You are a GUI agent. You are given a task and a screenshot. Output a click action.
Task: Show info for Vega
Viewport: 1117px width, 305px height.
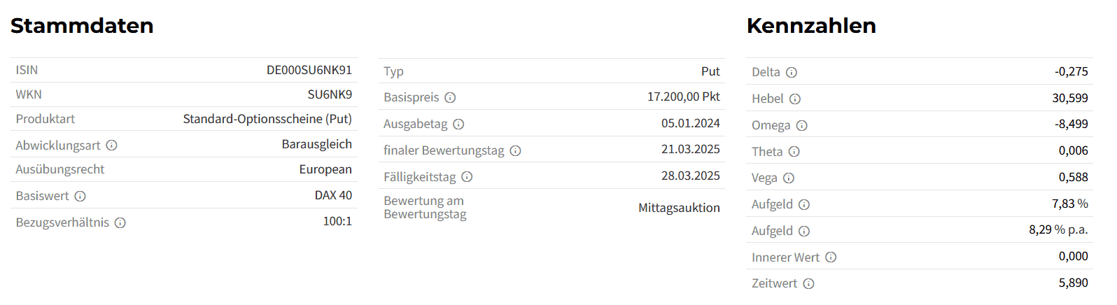coord(789,178)
